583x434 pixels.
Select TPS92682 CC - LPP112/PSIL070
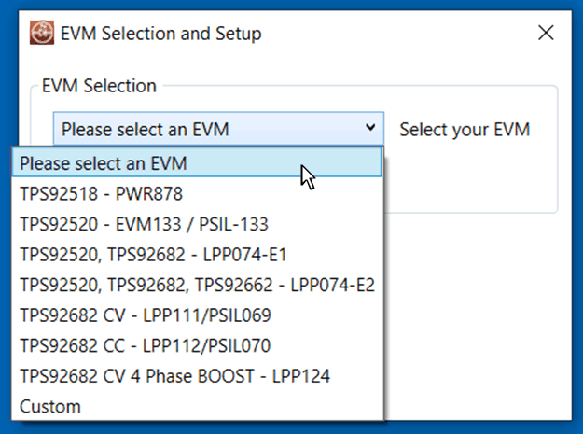145,346
